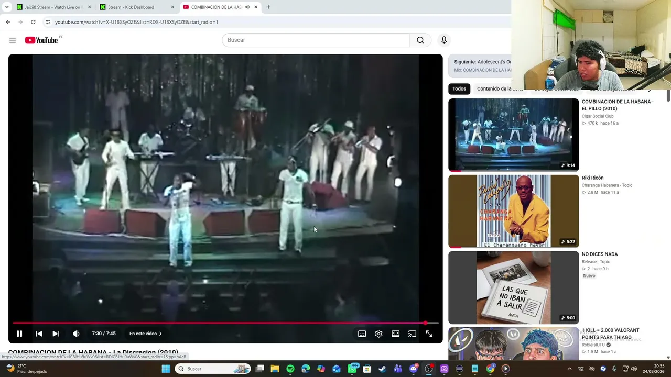Pause the playing video
This screenshot has width=671, height=377.
[x=19, y=334]
